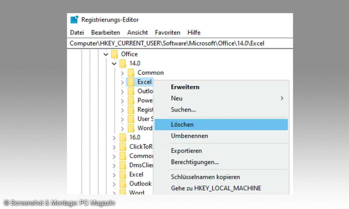Select the DmsClie key label

(141, 165)
